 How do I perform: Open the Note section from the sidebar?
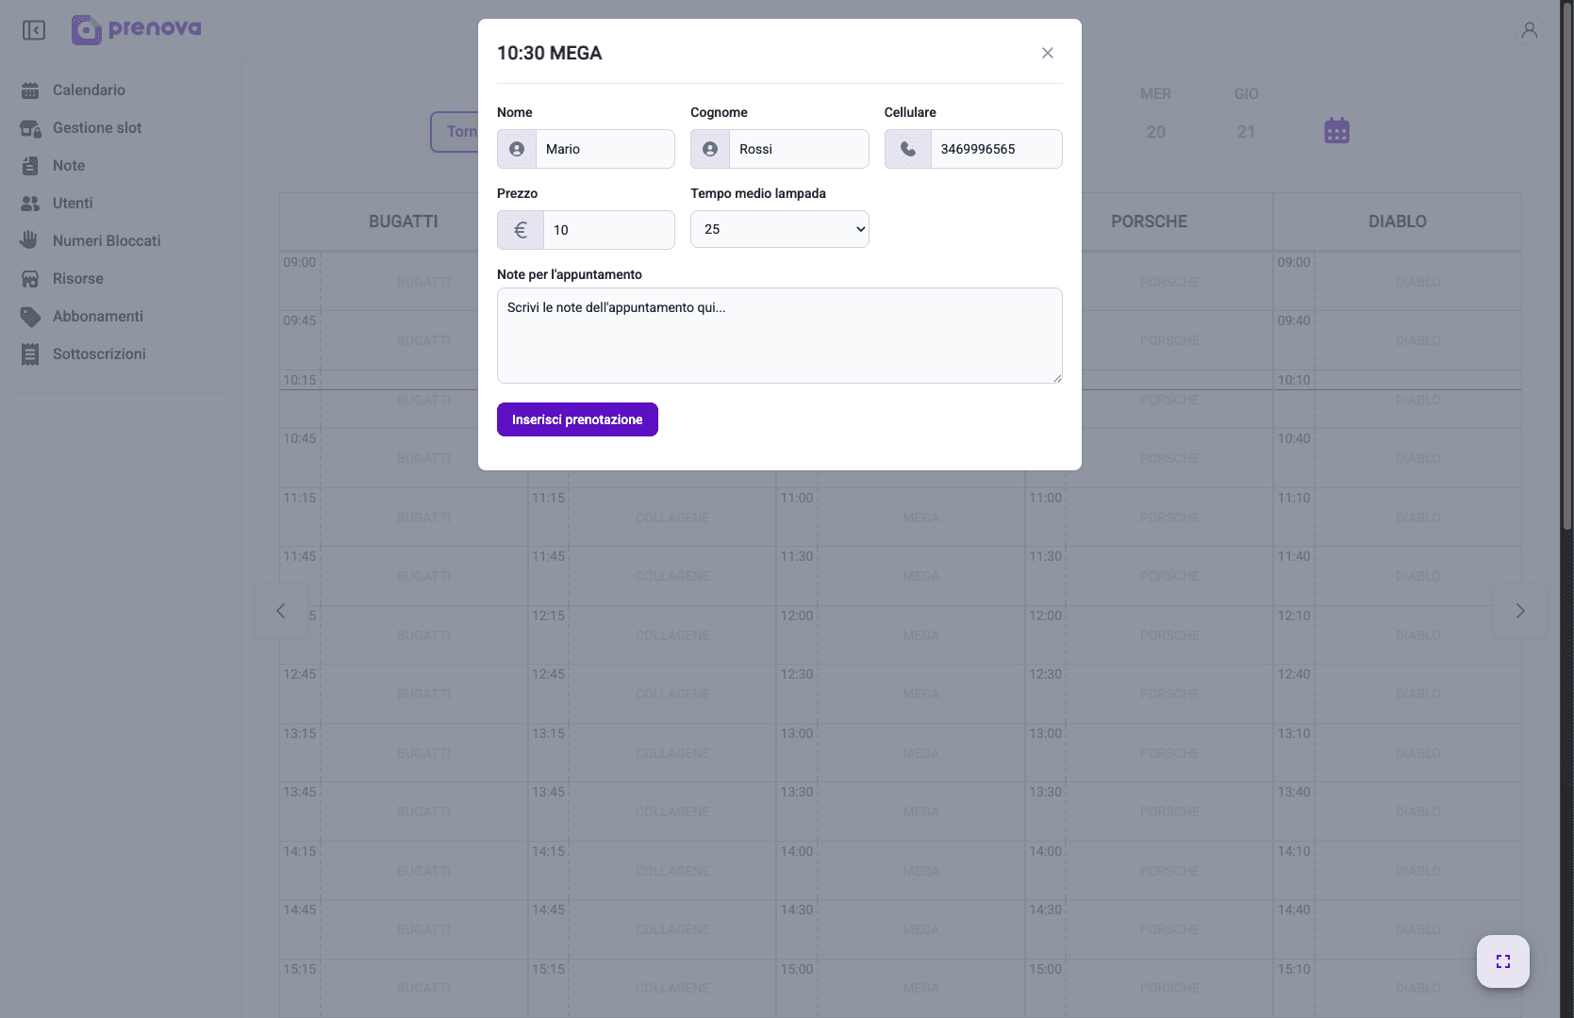pos(71,165)
